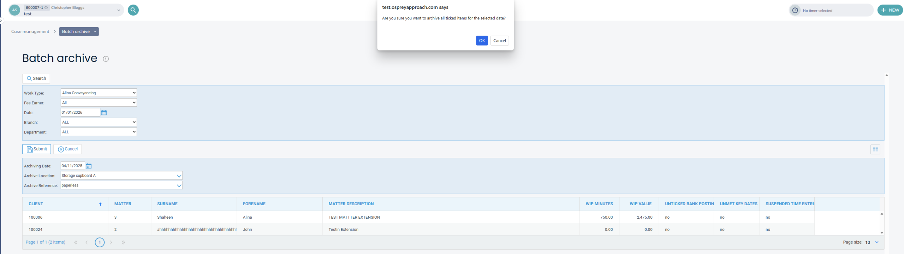Click the teal search magnifier icon
904x254 pixels.
133,10
